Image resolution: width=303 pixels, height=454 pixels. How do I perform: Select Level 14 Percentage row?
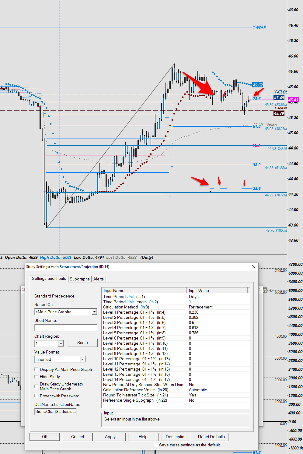coord(176,379)
